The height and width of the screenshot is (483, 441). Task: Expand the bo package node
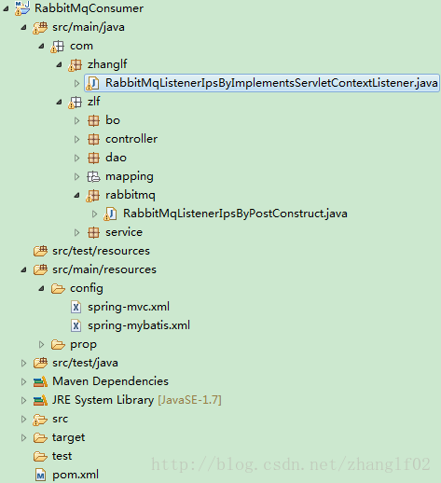pos(76,120)
